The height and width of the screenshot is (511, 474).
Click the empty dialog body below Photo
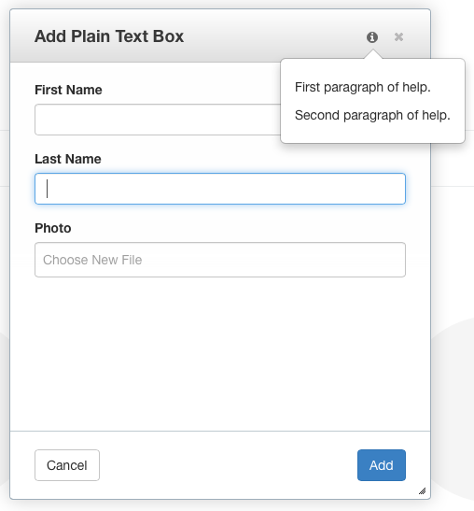[220, 354]
